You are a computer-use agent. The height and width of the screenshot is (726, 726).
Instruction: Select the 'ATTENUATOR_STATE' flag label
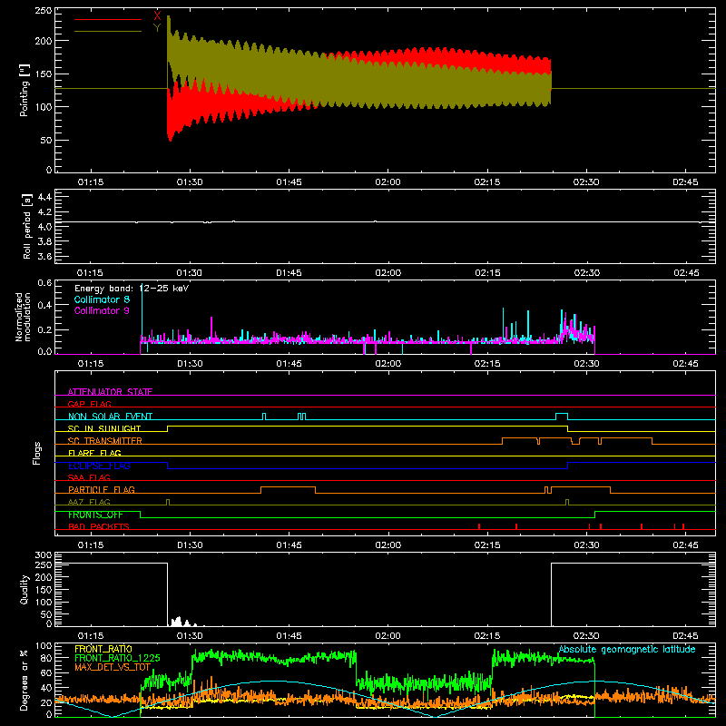[x=110, y=392]
